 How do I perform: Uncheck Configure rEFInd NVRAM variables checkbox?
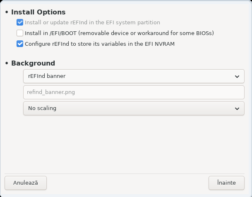20,44
